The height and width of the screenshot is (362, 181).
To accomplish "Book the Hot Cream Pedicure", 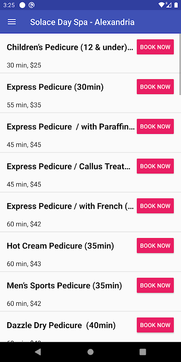I will click(x=155, y=245).
